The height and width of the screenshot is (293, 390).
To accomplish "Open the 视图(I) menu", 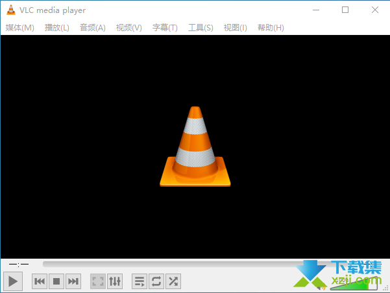I will pyautogui.click(x=236, y=28).
